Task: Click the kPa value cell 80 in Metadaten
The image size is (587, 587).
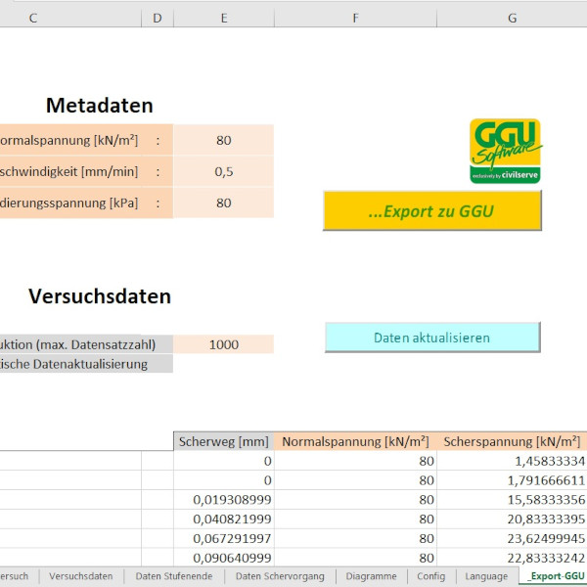Action: 223,203
